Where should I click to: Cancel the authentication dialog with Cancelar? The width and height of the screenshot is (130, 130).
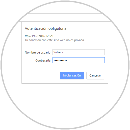coord(95,75)
